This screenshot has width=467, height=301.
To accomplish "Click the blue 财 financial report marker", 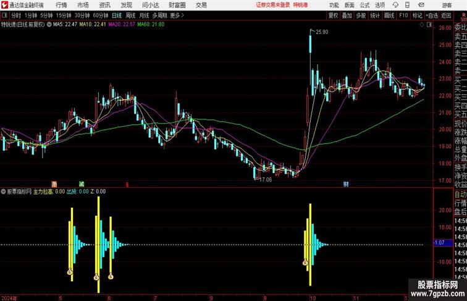I will (x=346, y=184).
